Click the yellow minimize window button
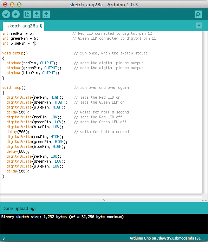 point(12,5)
